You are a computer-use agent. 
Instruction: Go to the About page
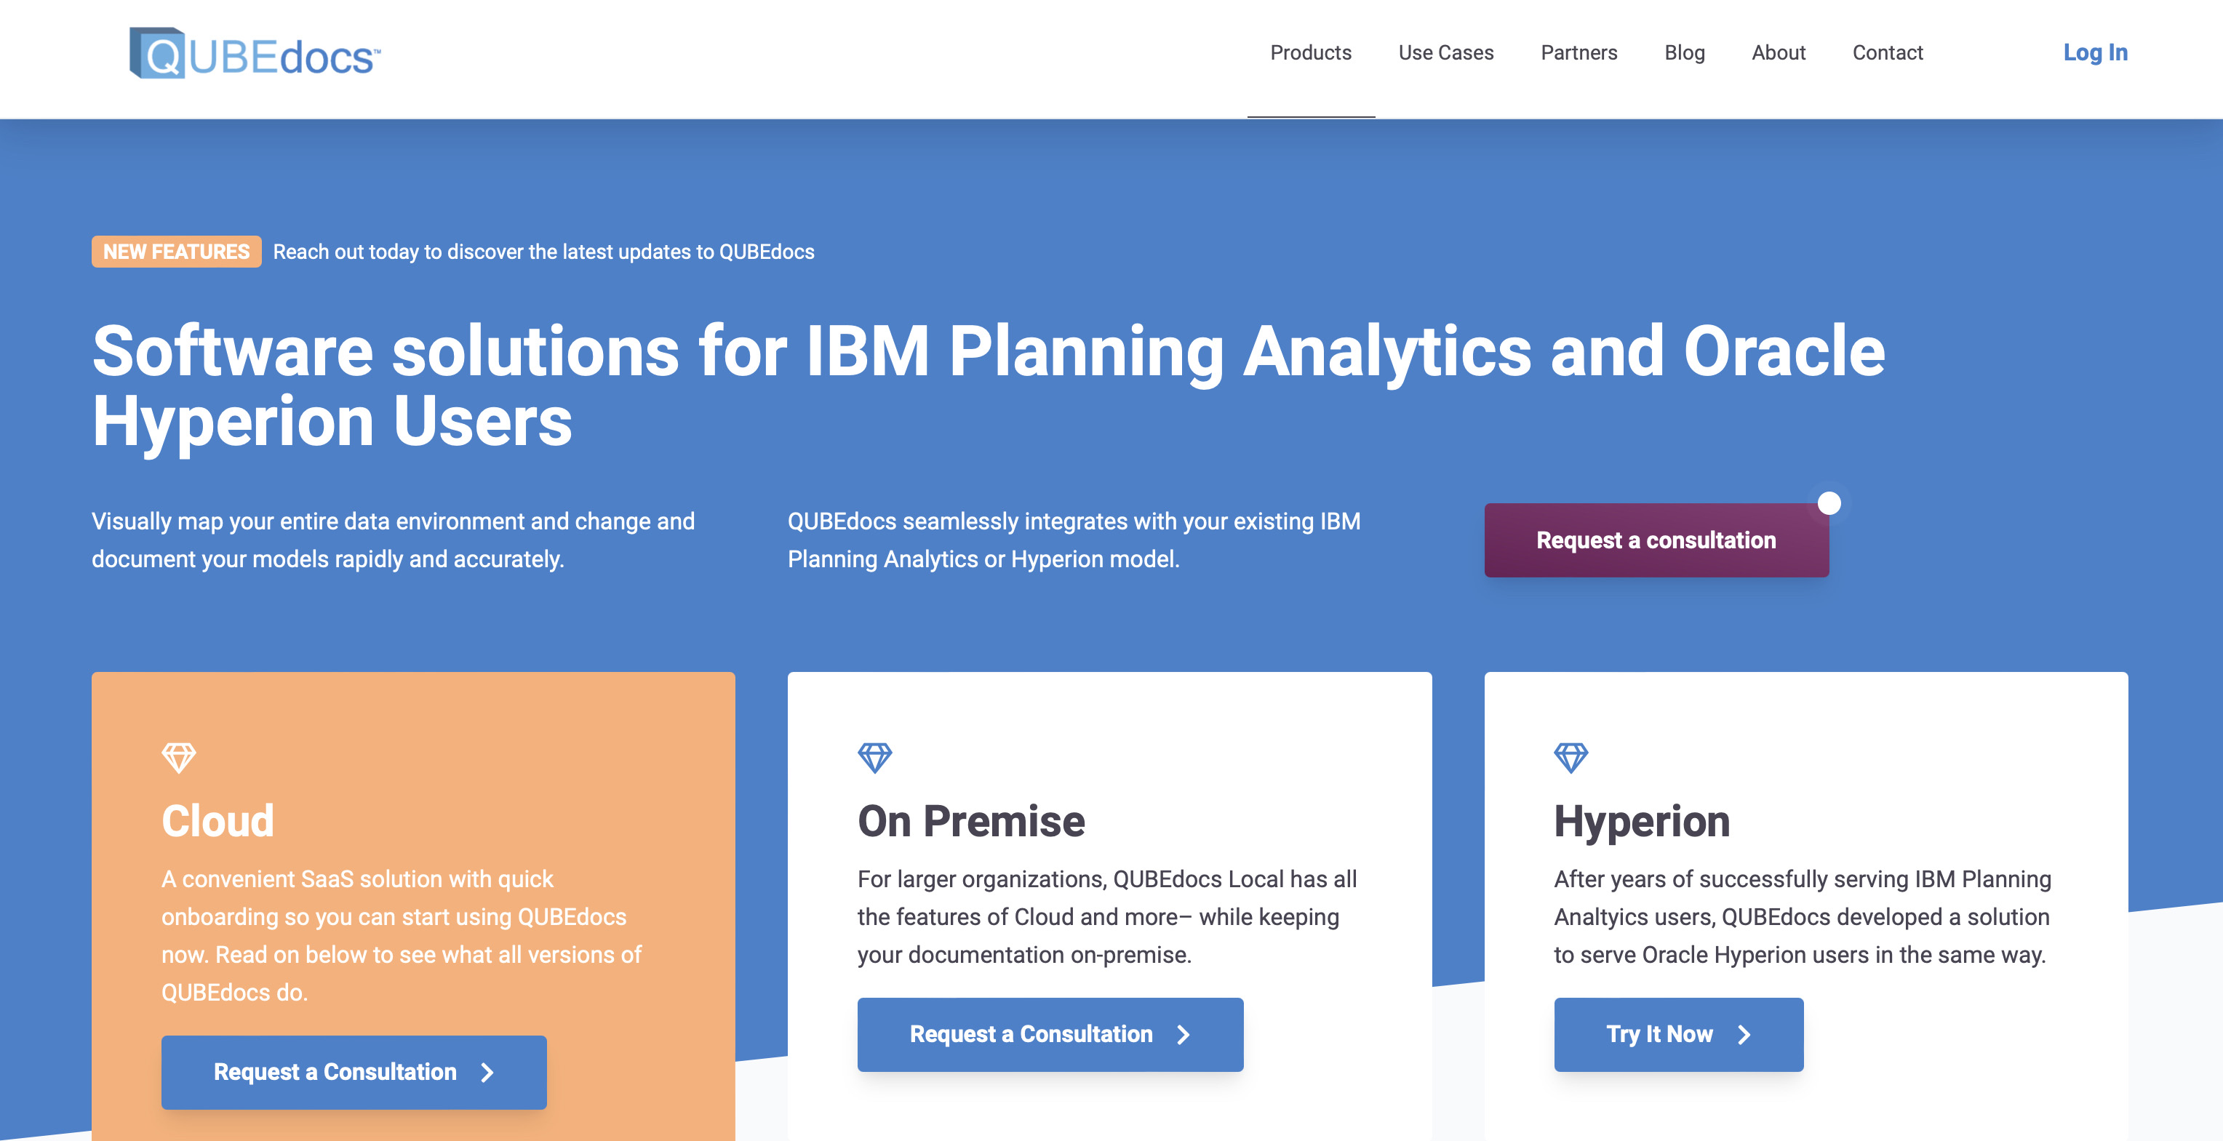coord(1779,52)
